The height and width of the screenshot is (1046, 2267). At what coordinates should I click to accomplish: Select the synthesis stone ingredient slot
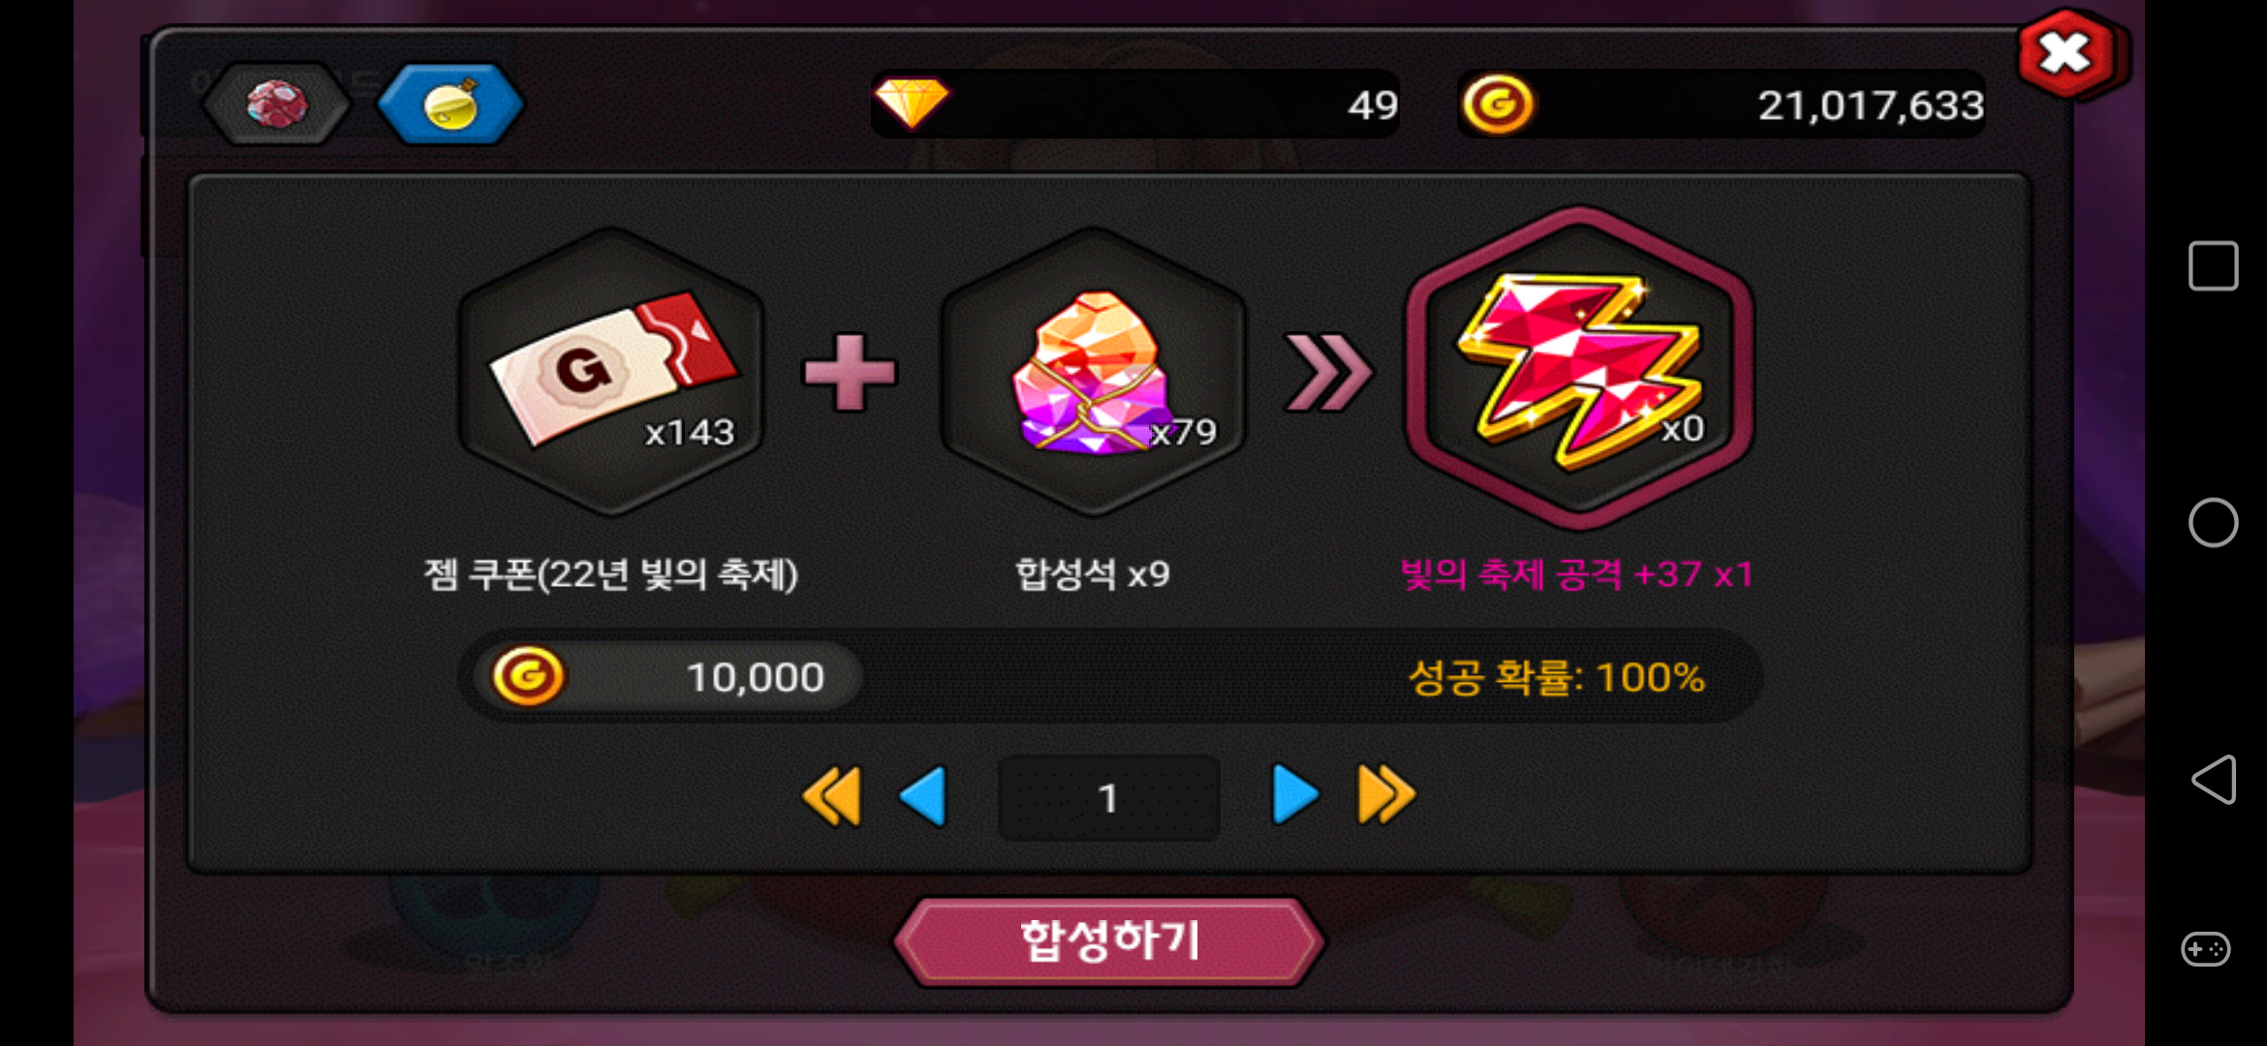1093,372
